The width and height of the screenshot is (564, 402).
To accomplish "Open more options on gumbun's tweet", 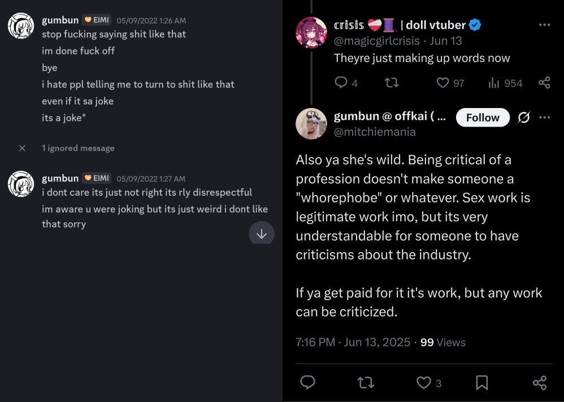I will pos(544,118).
